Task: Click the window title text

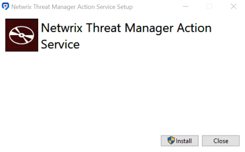Action: 72,7
